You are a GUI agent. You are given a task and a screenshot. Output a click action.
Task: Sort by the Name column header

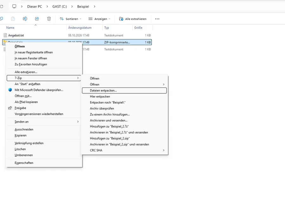coord(10,27)
